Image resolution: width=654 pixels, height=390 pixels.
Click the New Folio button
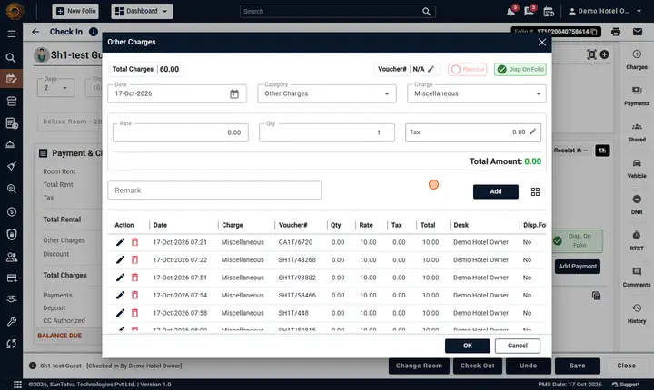[x=75, y=11]
